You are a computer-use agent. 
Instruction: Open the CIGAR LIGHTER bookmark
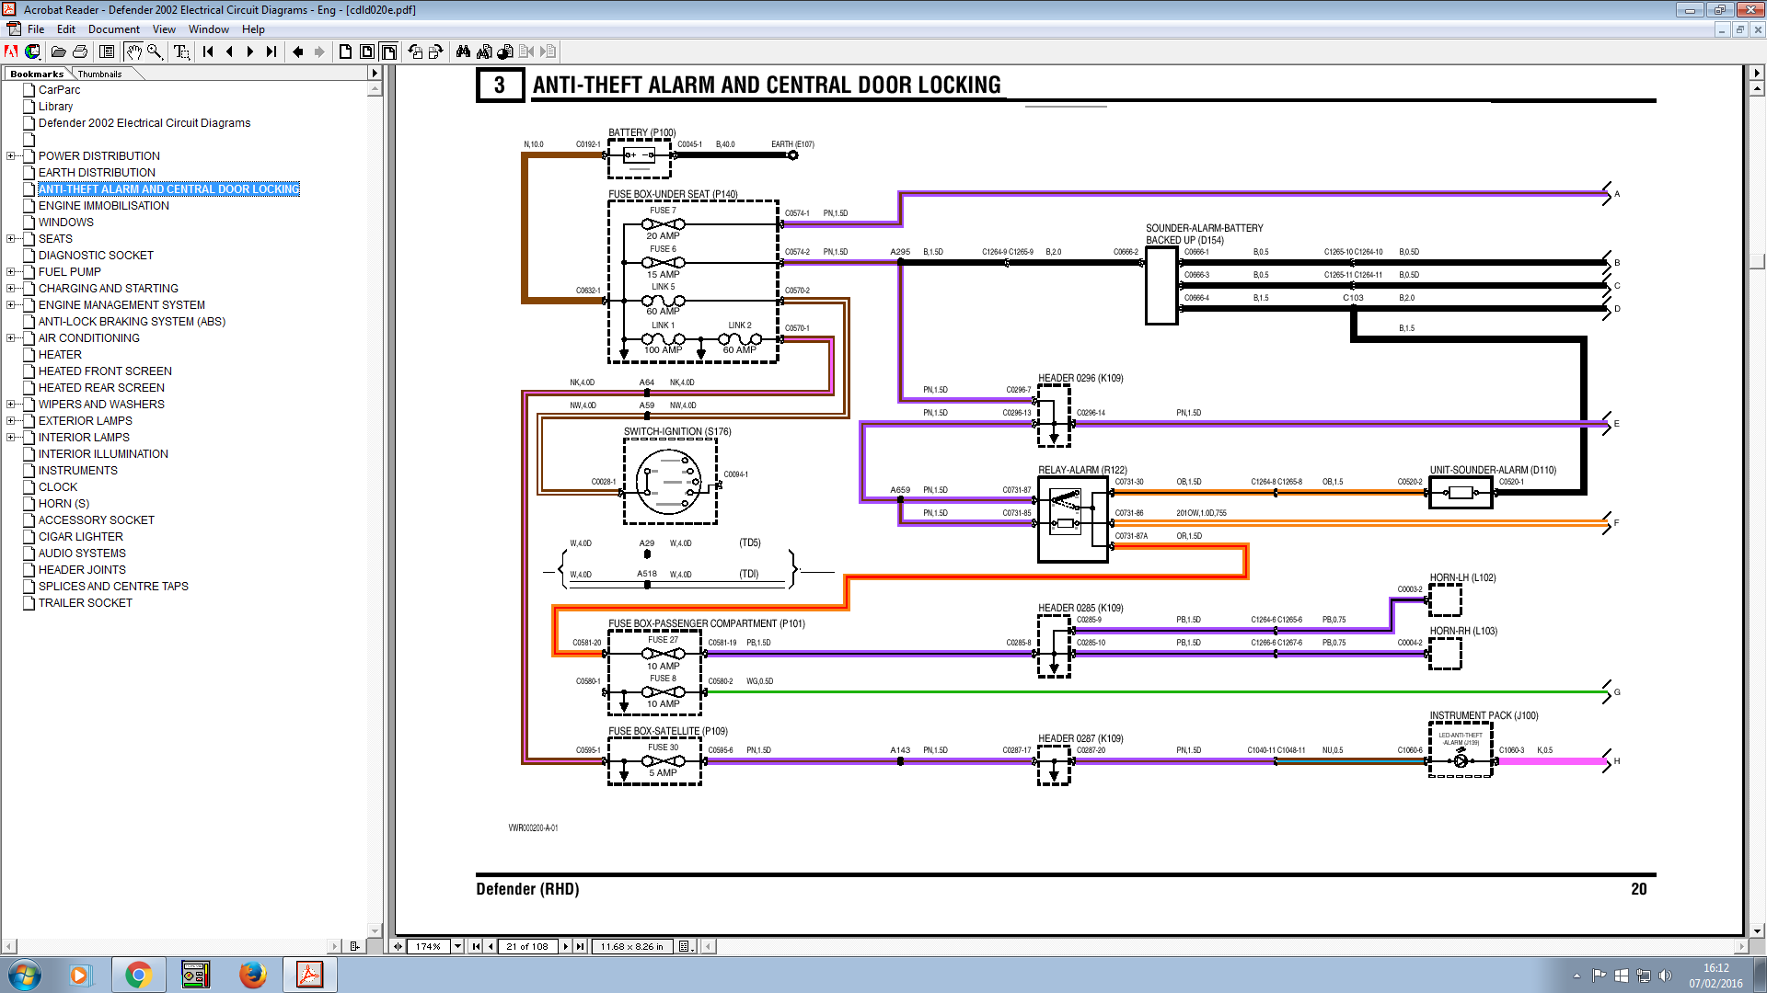[81, 537]
